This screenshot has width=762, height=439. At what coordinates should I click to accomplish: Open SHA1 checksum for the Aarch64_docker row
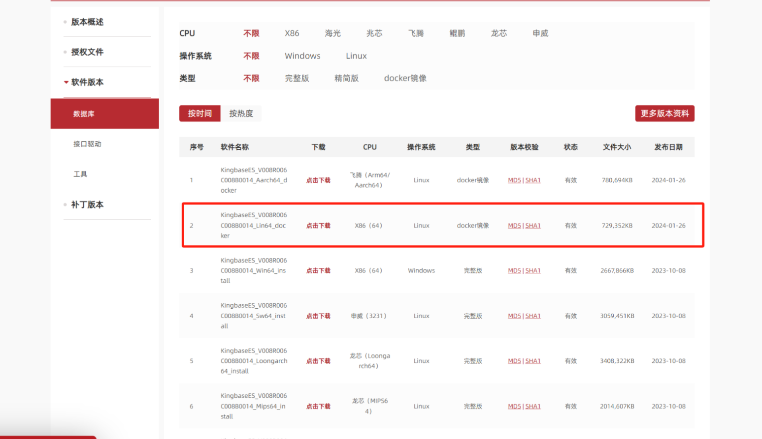(533, 180)
